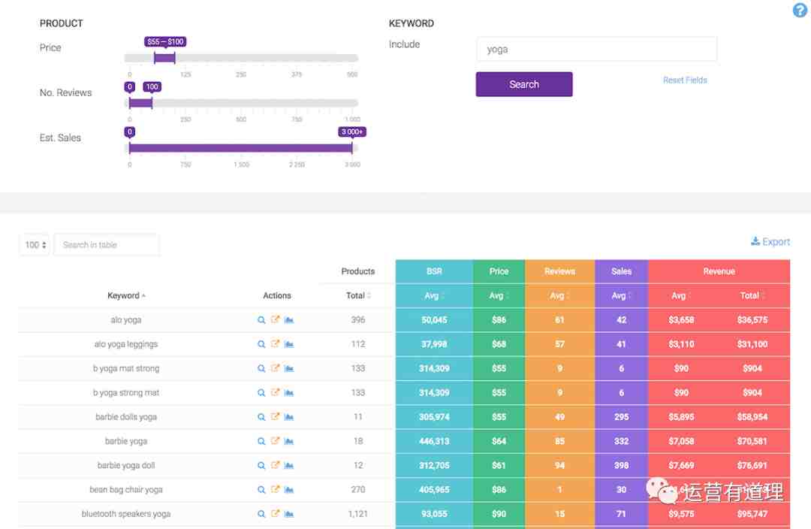Click the 446,313 BSR cell
The height and width of the screenshot is (529, 811).
point(434,441)
